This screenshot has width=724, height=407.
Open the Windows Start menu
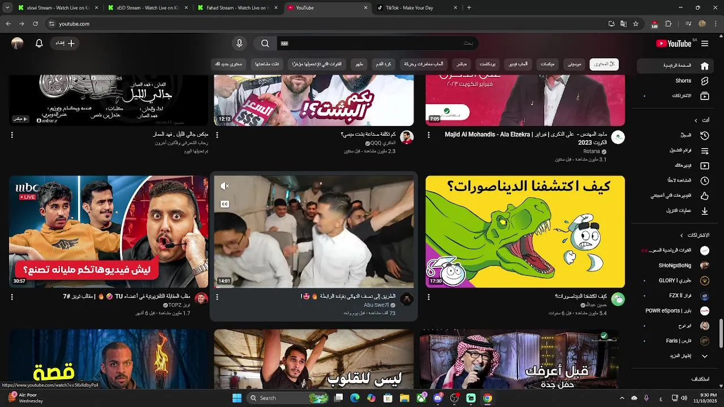pos(237,398)
